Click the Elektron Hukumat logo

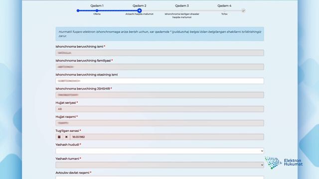pyautogui.click(x=284, y=163)
